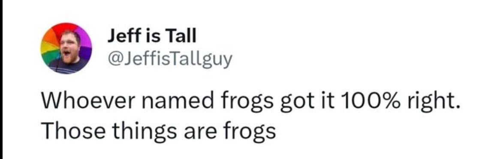Click the word 'are' in the second line
The width and height of the screenshot is (494, 159).
tap(201, 132)
